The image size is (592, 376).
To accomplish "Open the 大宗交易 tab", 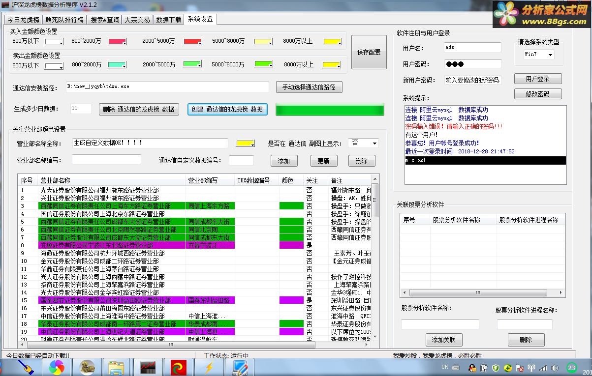I will click(137, 20).
